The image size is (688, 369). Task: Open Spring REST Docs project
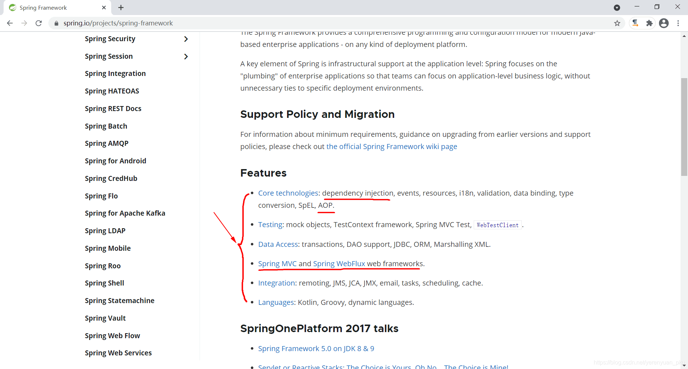tap(113, 109)
